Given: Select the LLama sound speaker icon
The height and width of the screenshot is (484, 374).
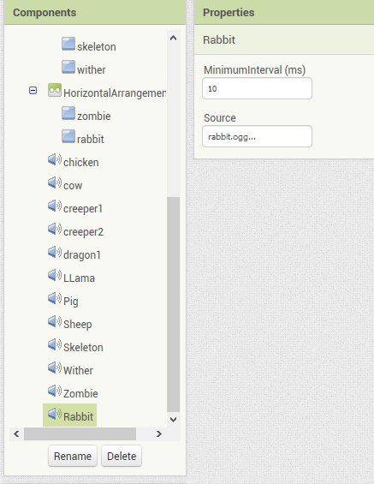Looking at the screenshot, I should (x=55, y=276).
